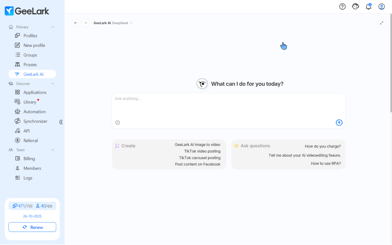
Task: Collapse the Team section
Action: pyautogui.click(x=53, y=150)
